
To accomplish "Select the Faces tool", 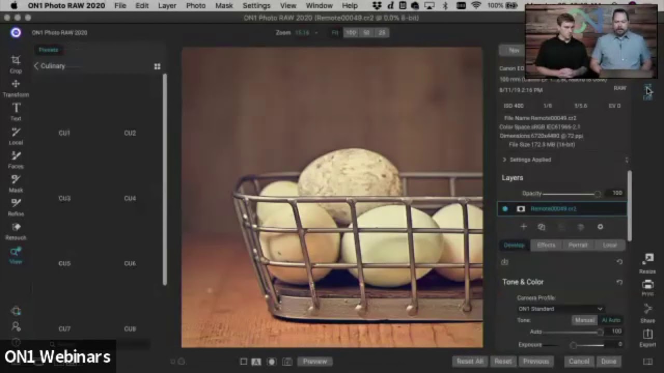I will pos(16,160).
